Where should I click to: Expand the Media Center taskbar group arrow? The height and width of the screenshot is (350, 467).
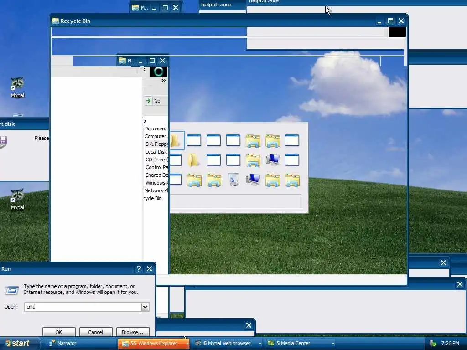(x=333, y=343)
